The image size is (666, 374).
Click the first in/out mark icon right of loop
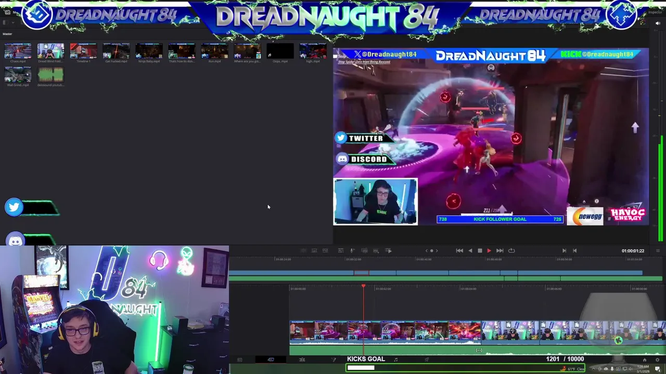pyautogui.click(x=564, y=250)
